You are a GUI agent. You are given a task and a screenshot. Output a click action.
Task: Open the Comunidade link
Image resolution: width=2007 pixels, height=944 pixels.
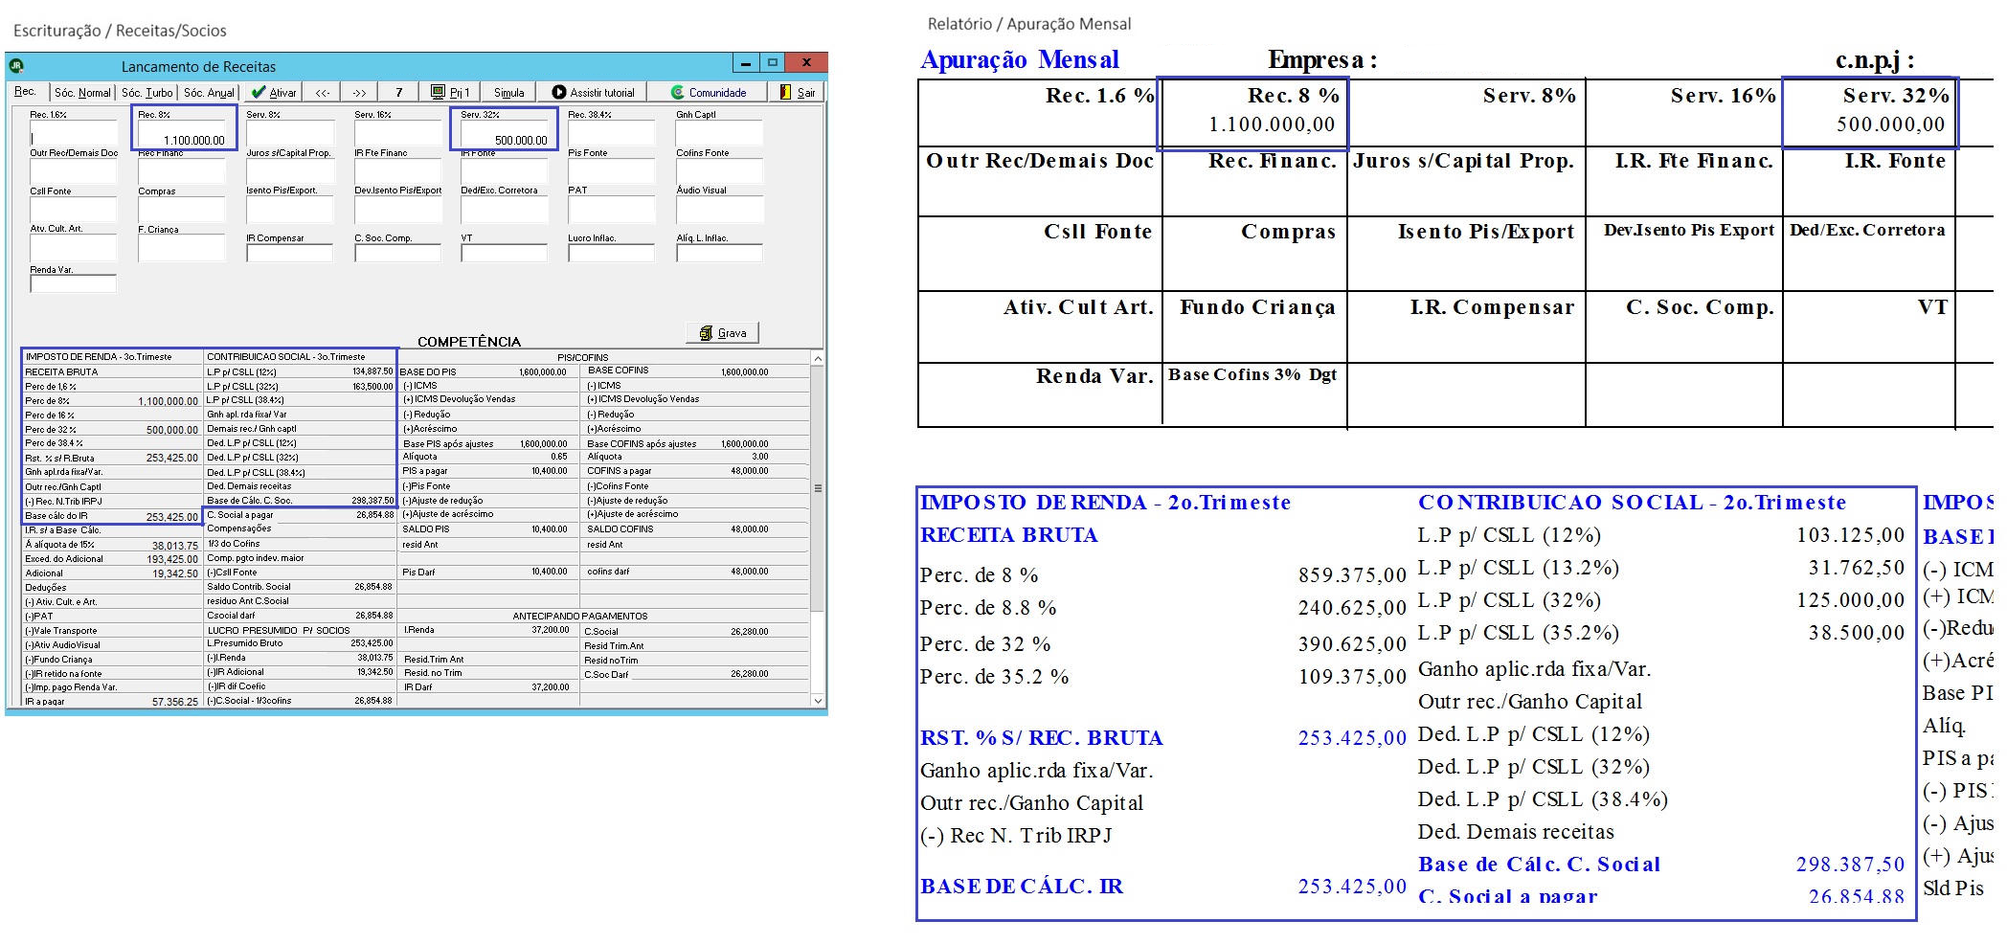coord(708,92)
